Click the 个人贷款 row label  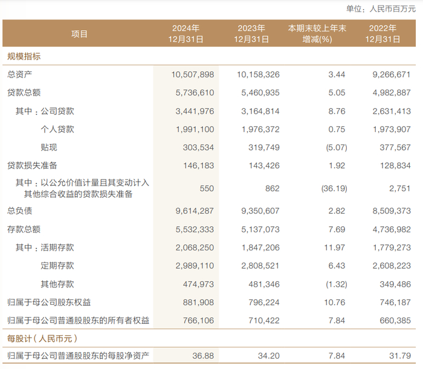(57, 129)
